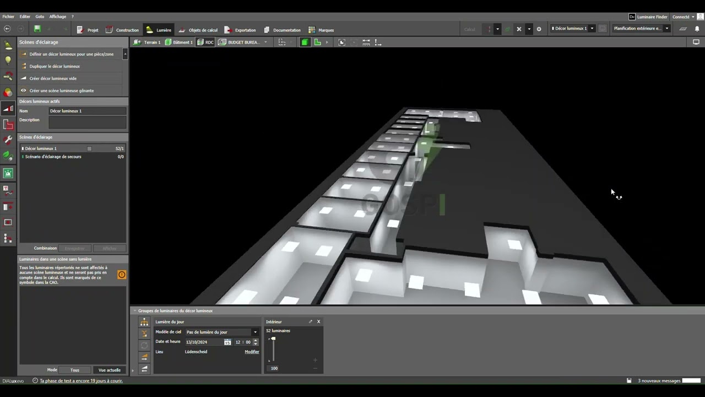Click the luminaire group hierarchy icon
Viewport: 705px width, 397px height.
(x=144, y=322)
